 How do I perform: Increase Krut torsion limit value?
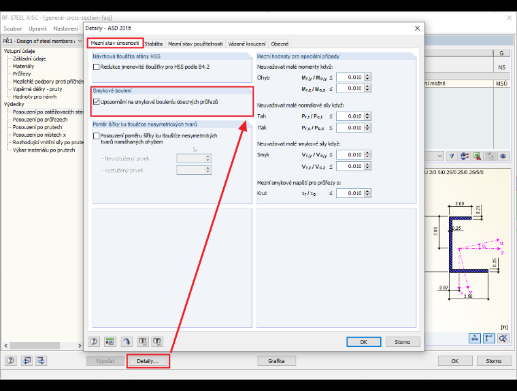pos(367,192)
